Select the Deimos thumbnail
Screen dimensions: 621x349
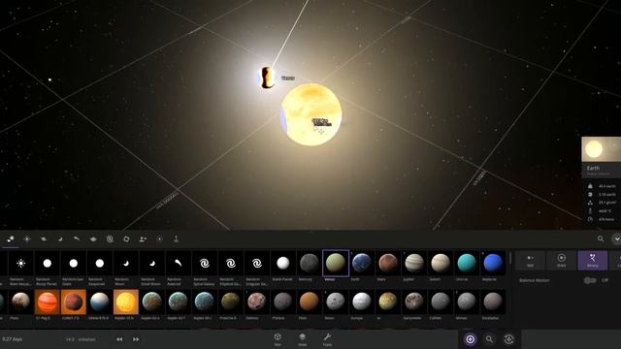click(x=256, y=301)
